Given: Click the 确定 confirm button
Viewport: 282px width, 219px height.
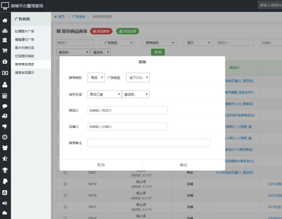Looking at the screenshot, I should (183, 165).
